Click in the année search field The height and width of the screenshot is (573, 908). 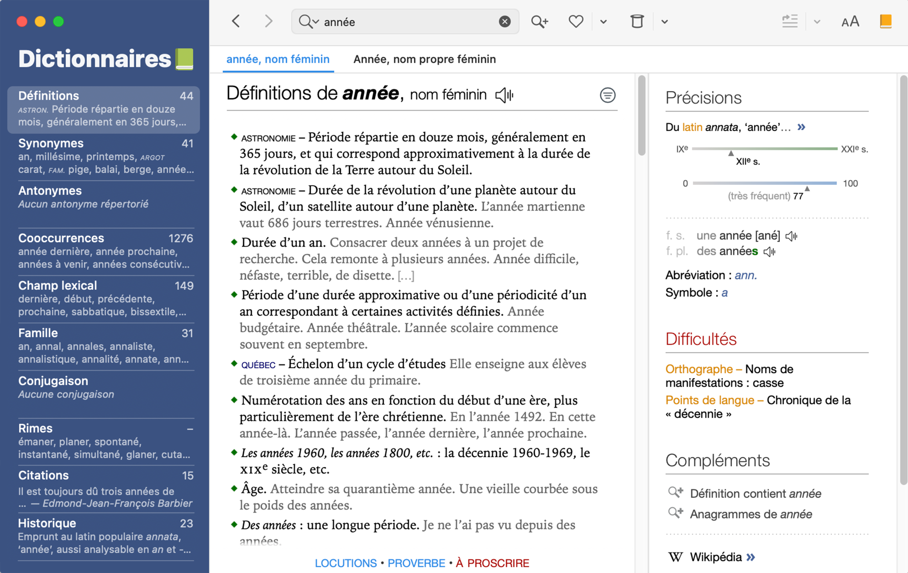406,22
